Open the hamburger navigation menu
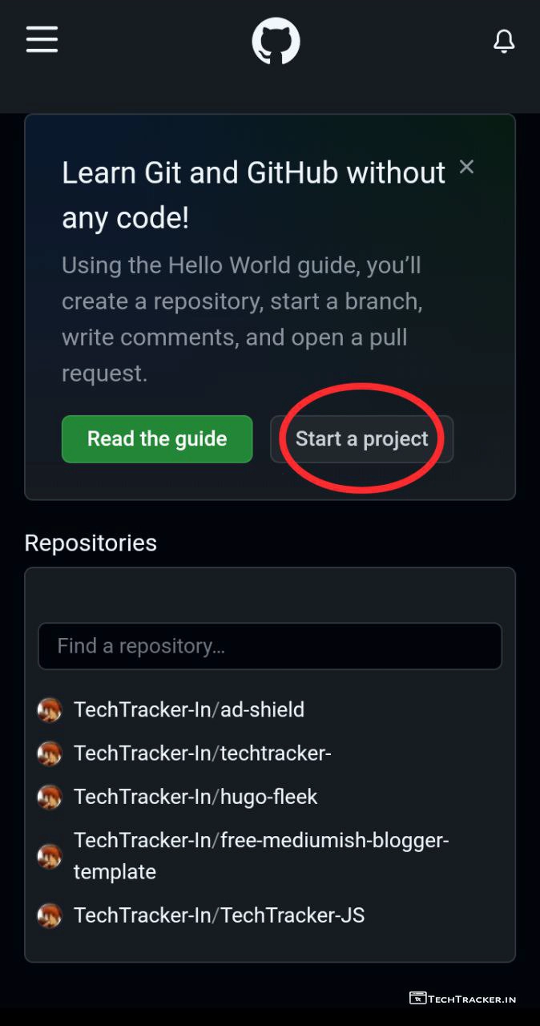The width and height of the screenshot is (540, 1026). click(x=42, y=39)
